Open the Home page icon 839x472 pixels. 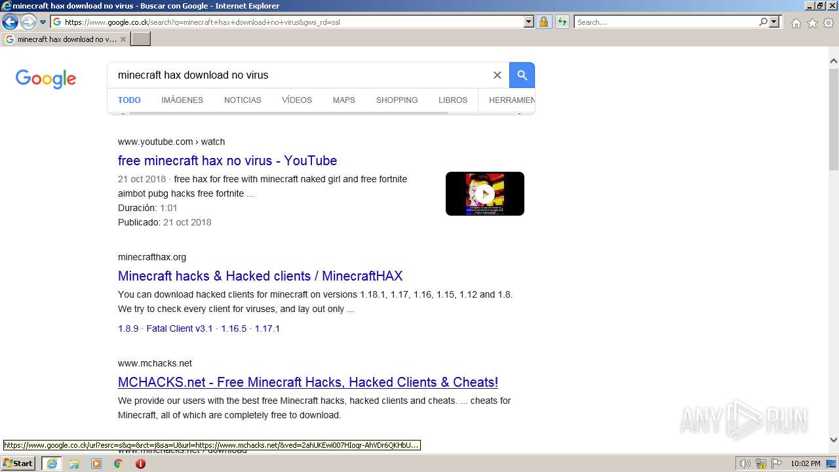[796, 23]
